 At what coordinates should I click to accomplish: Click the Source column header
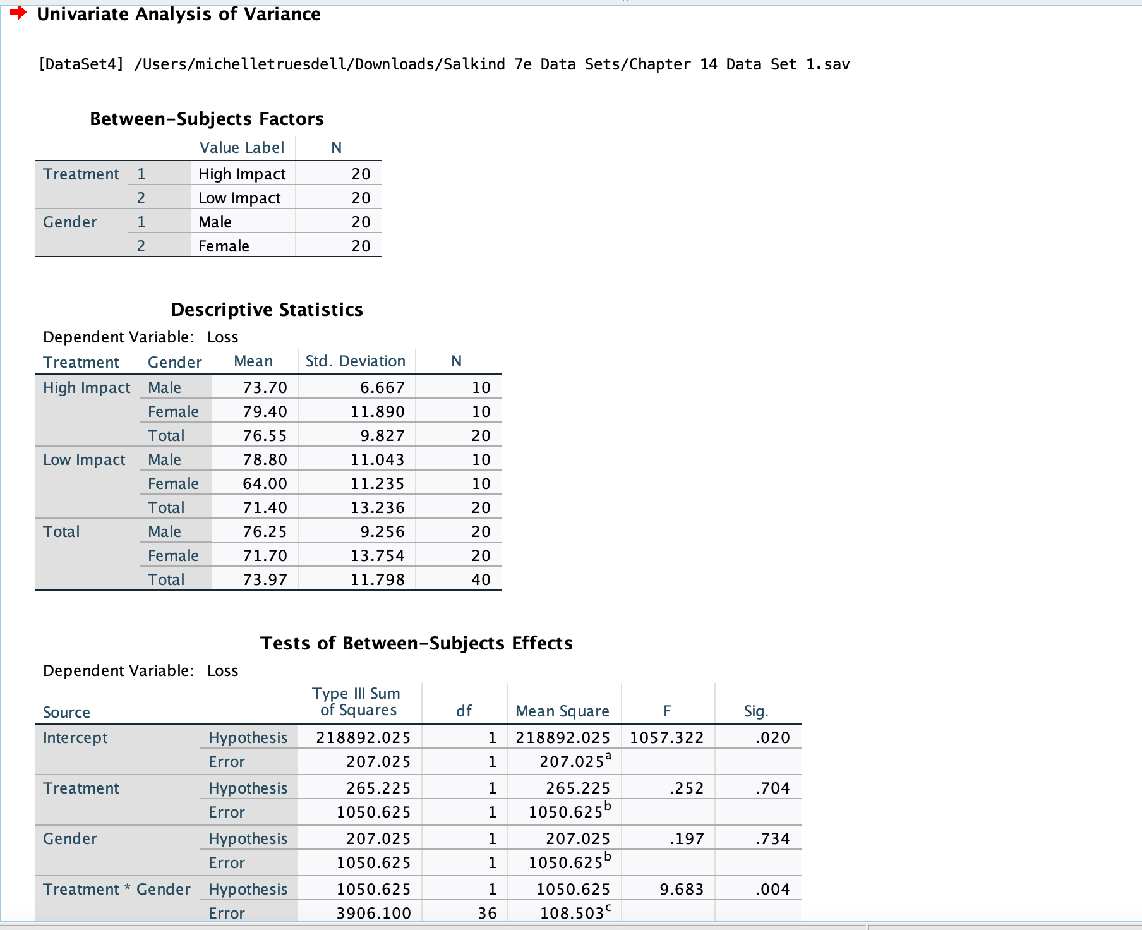pos(66,712)
